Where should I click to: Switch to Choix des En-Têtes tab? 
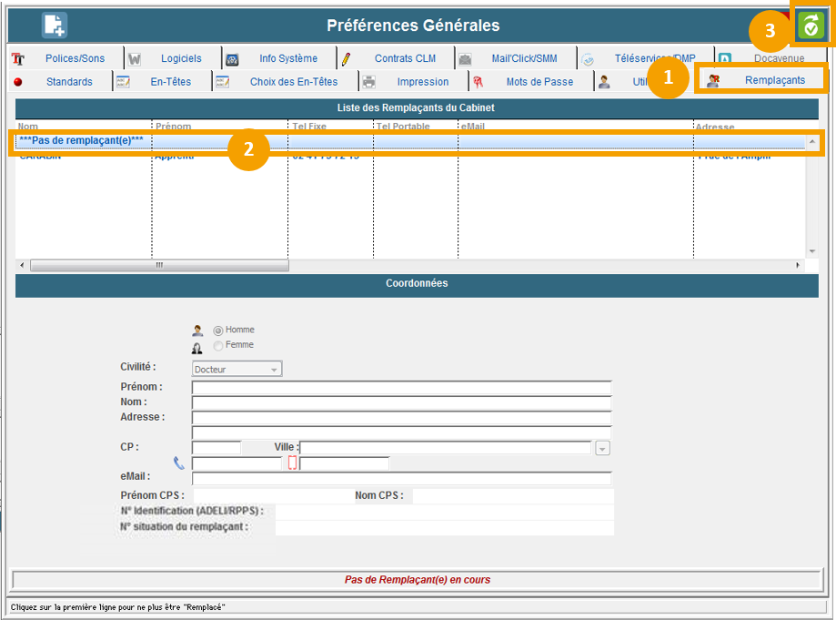[294, 82]
